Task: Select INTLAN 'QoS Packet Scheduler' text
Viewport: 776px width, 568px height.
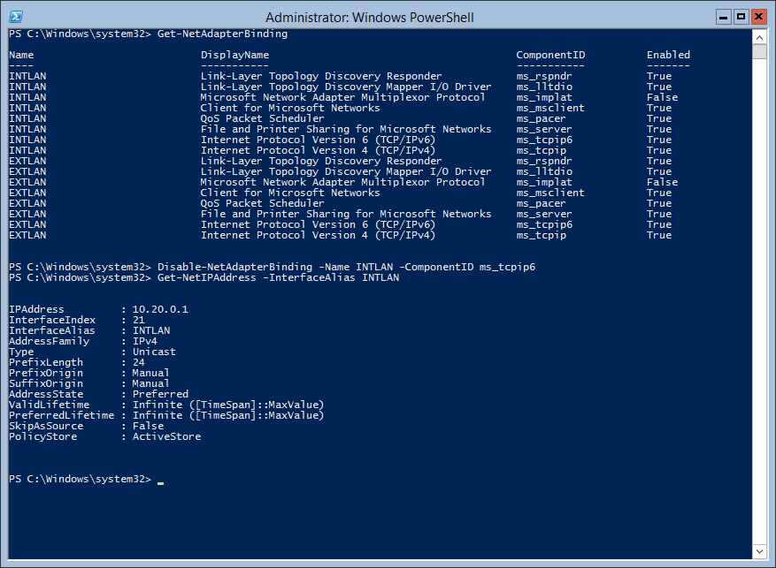Action: [x=262, y=118]
